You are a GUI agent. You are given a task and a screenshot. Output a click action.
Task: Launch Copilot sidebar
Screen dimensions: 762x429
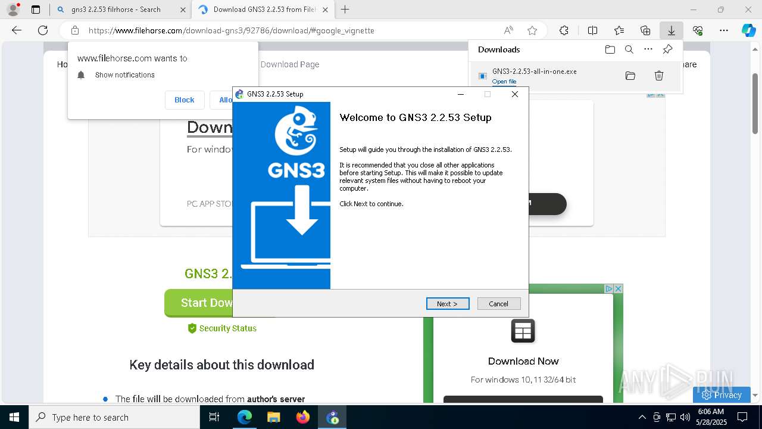(749, 30)
